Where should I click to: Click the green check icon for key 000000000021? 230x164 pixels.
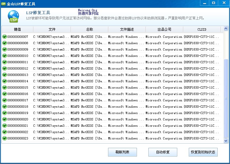[x=5, y=126]
